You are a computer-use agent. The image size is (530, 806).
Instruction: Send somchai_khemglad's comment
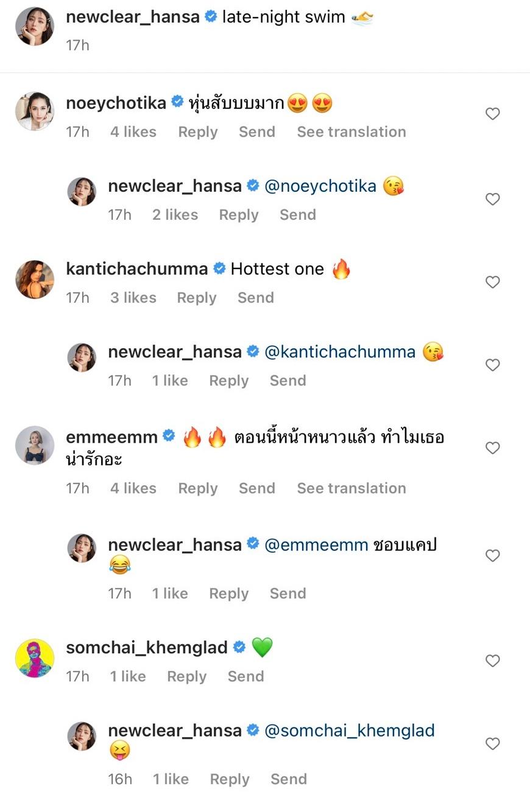click(x=246, y=676)
